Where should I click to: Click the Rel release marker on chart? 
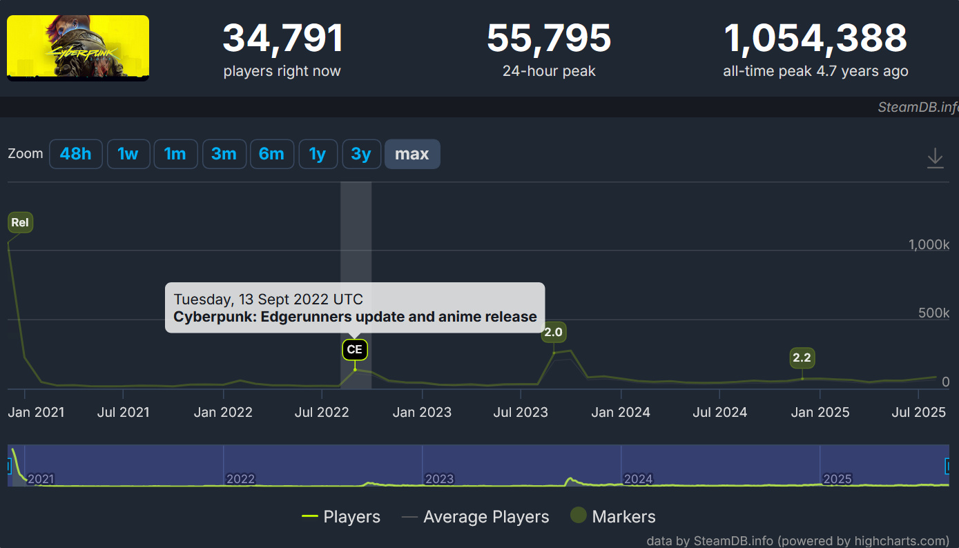click(x=20, y=223)
